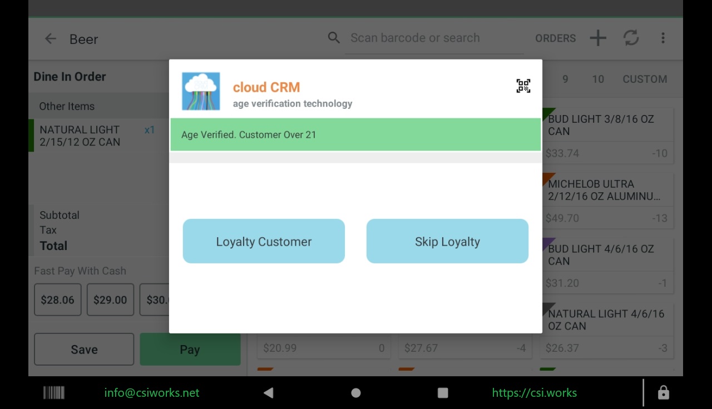
Task: Click the $31.20 price text
Action: 562,283
